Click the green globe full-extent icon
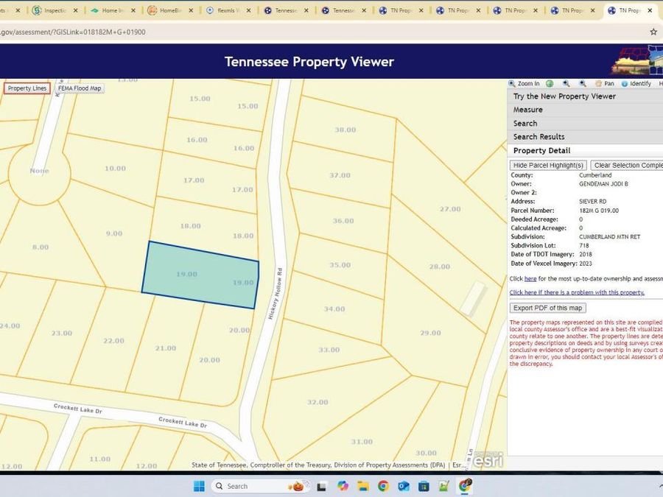 coord(549,83)
